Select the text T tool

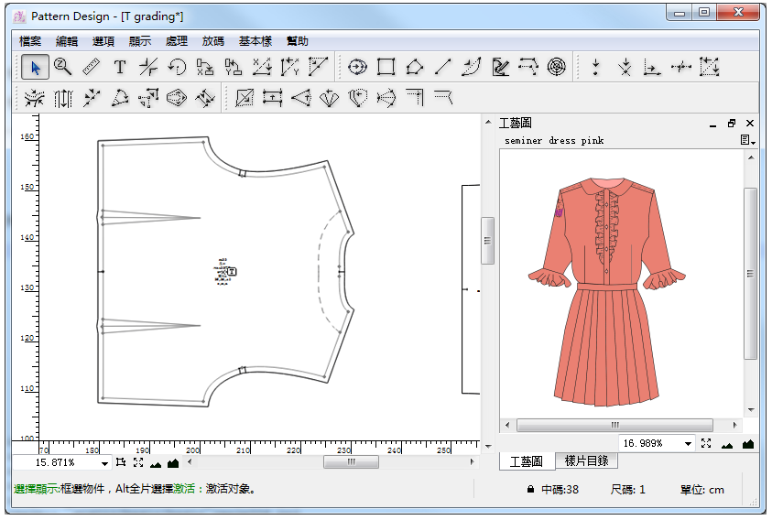[x=119, y=67]
